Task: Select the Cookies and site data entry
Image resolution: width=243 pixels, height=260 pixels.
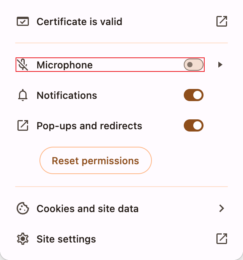Action: (87, 208)
